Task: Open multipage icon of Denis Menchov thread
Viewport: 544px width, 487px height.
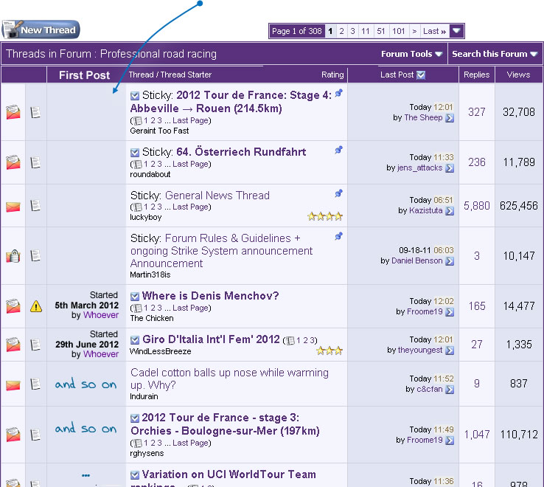Action: [138, 308]
